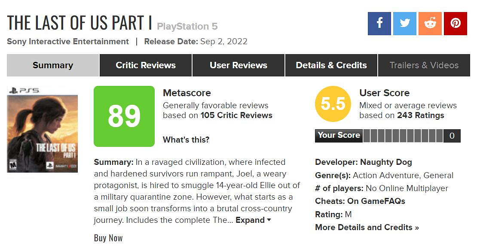Click The Last of Us cover thumbnail
The image size is (480, 246).
tap(43, 129)
